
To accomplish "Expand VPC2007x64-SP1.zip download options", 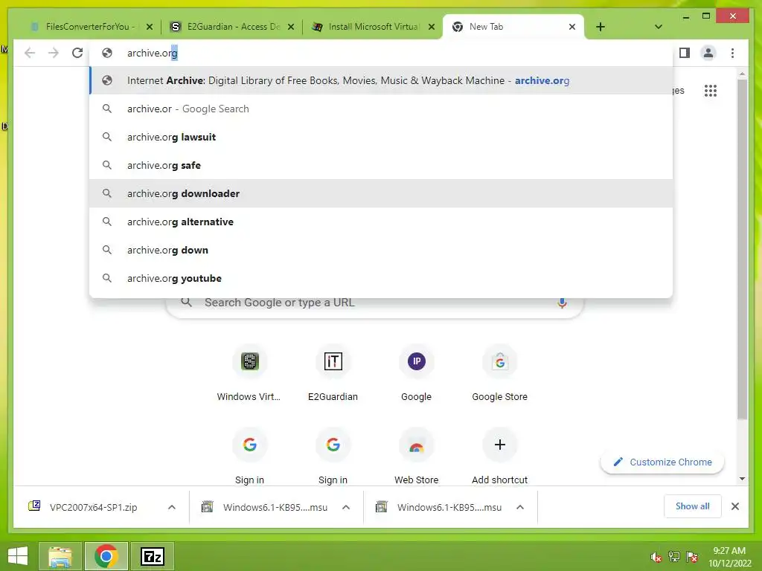I will coord(172,507).
